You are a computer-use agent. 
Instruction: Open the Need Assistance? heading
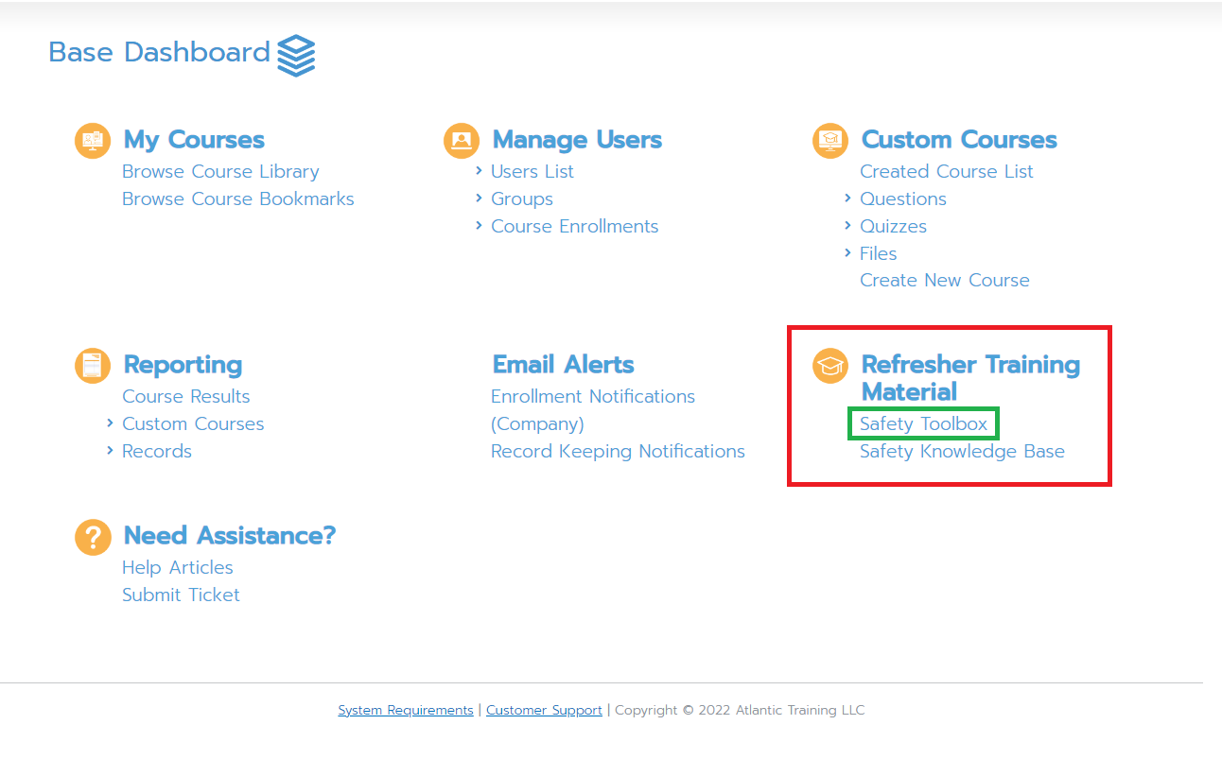(230, 536)
